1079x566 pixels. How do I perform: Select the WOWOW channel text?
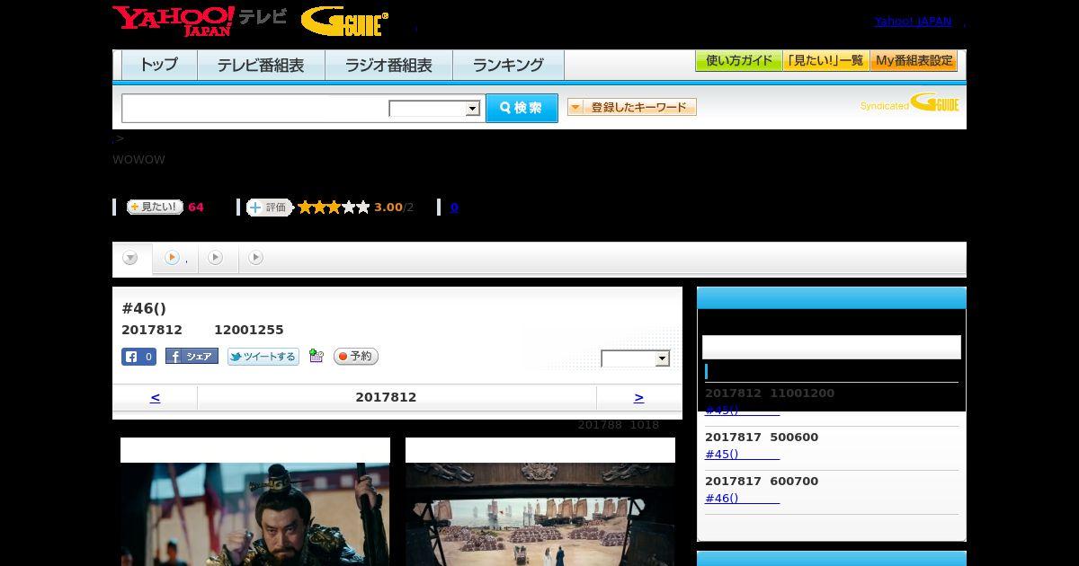tap(138, 160)
